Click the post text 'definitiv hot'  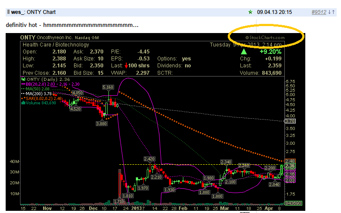point(21,25)
